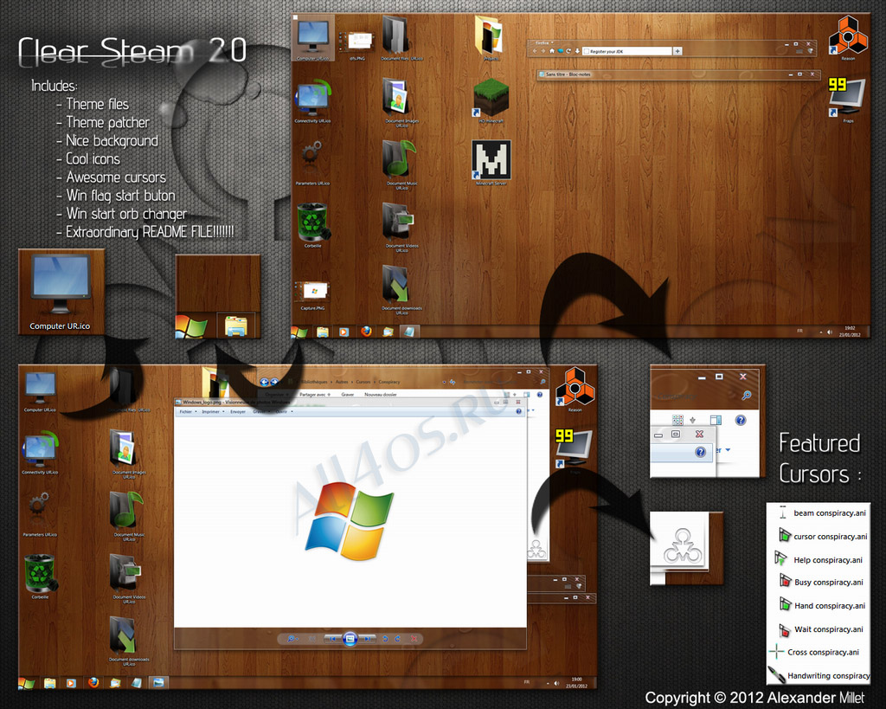Open Corbeille recycle bin on bottom desktop

(40, 576)
